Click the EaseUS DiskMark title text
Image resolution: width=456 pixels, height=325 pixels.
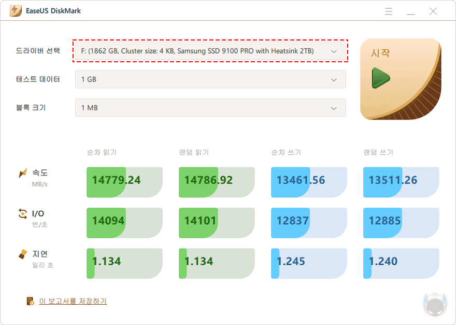(53, 11)
